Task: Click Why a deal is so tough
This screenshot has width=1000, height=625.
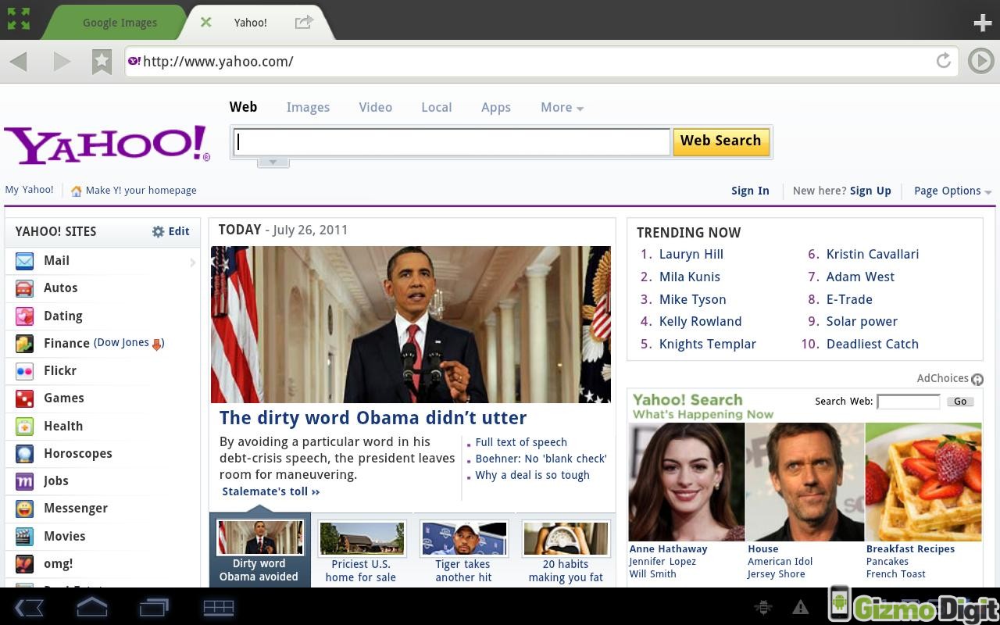Action: (x=532, y=475)
